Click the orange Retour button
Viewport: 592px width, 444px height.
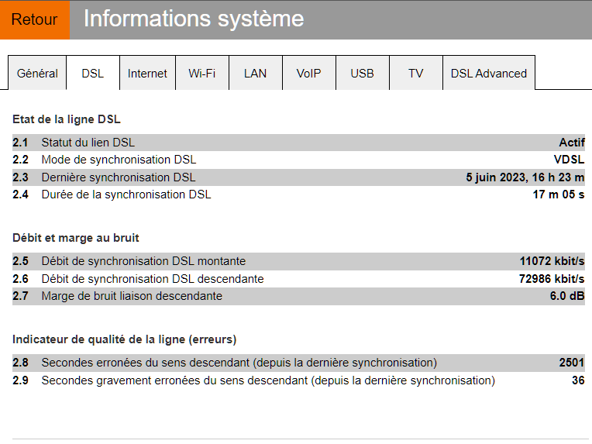pyautogui.click(x=35, y=19)
